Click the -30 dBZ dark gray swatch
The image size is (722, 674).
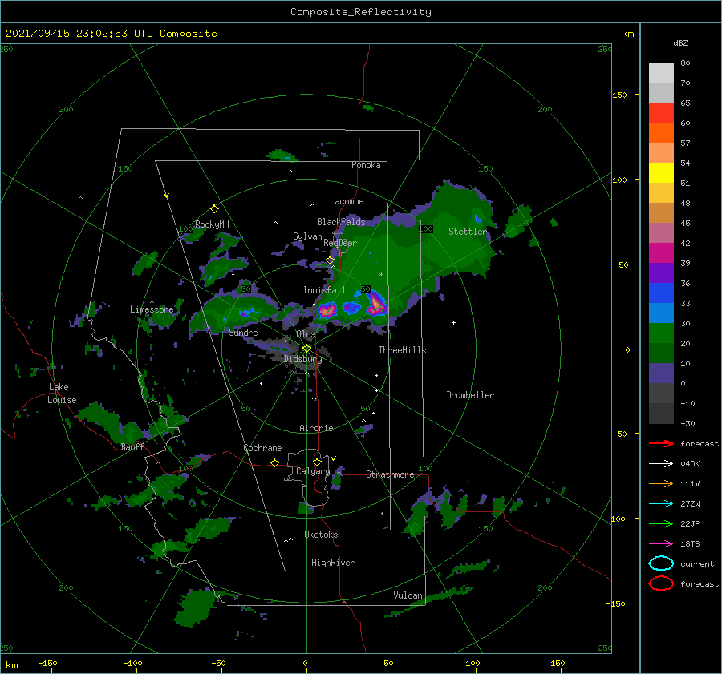pyautogui.click(x=661, y=413)
